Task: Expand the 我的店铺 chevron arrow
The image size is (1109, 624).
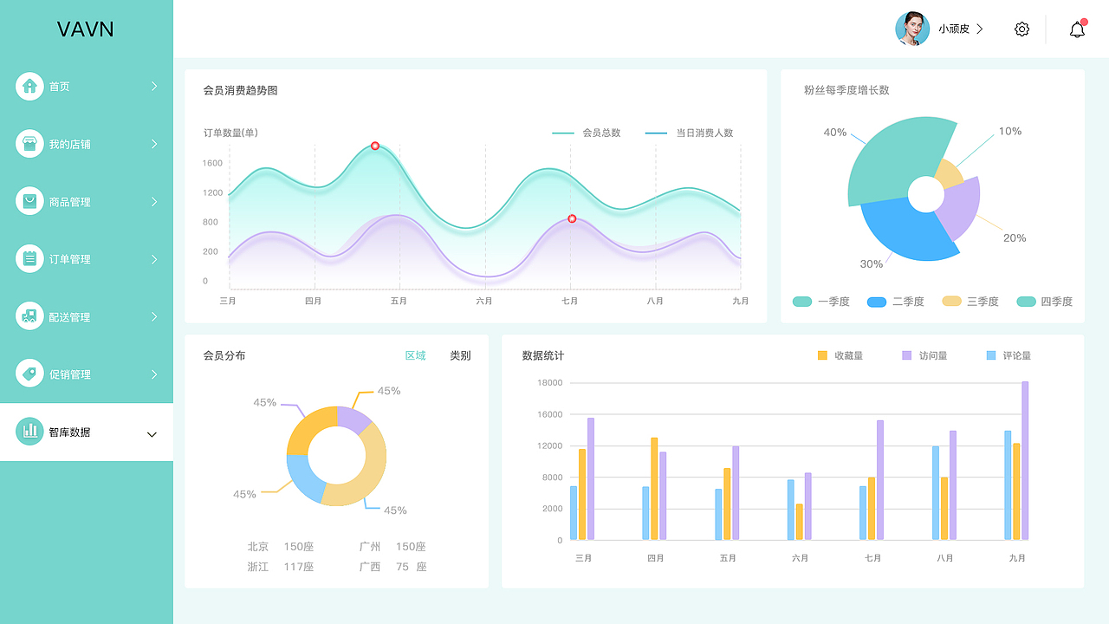Action: click(154, 144)
